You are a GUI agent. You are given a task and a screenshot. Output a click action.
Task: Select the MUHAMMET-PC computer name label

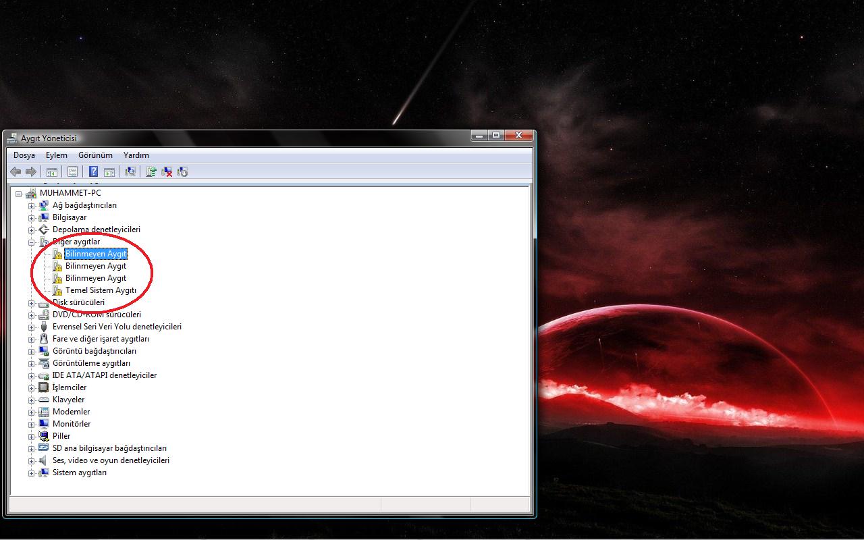[x=70, y=193]
